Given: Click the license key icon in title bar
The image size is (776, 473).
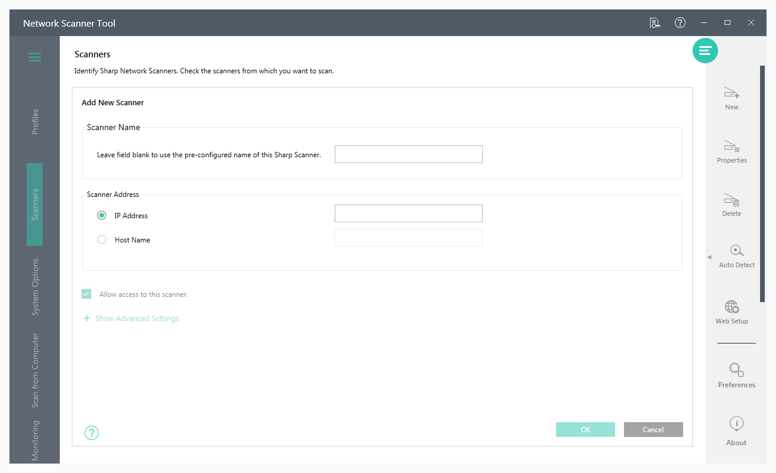Looking at the screenshot, I should (654, 23).
